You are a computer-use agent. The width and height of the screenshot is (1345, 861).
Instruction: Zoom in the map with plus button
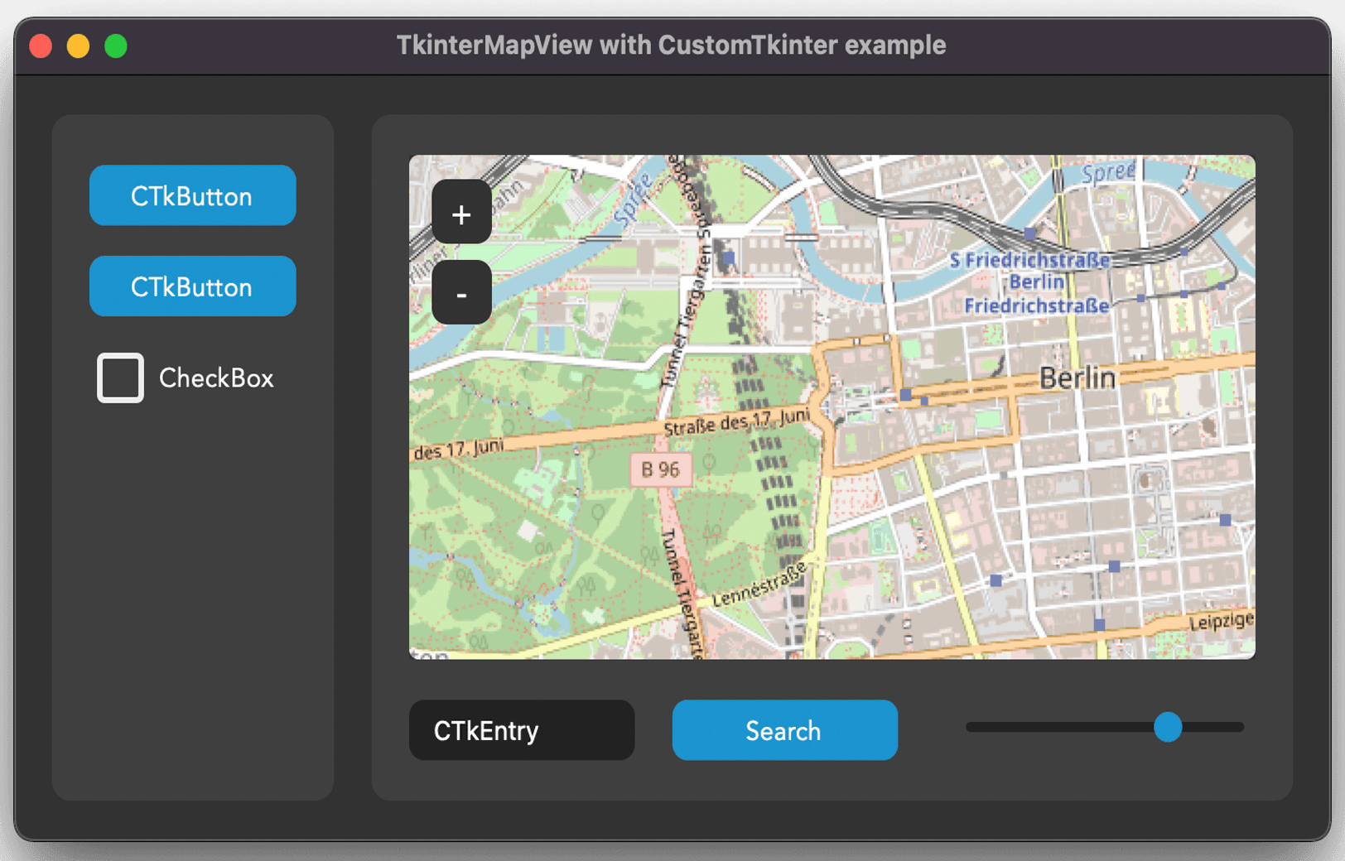coord(461,213)
